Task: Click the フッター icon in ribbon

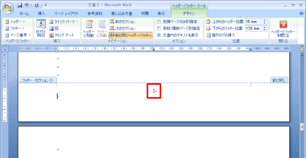Action: (x=7, y=28)
